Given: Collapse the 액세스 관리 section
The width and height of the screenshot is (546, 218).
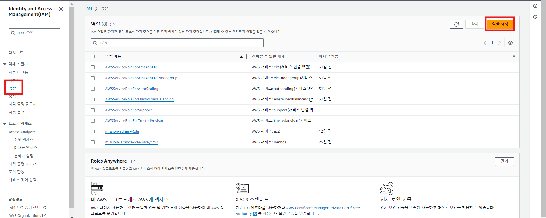Looking at the screenshot, I should pyautogui.click(x=5, y=64).
